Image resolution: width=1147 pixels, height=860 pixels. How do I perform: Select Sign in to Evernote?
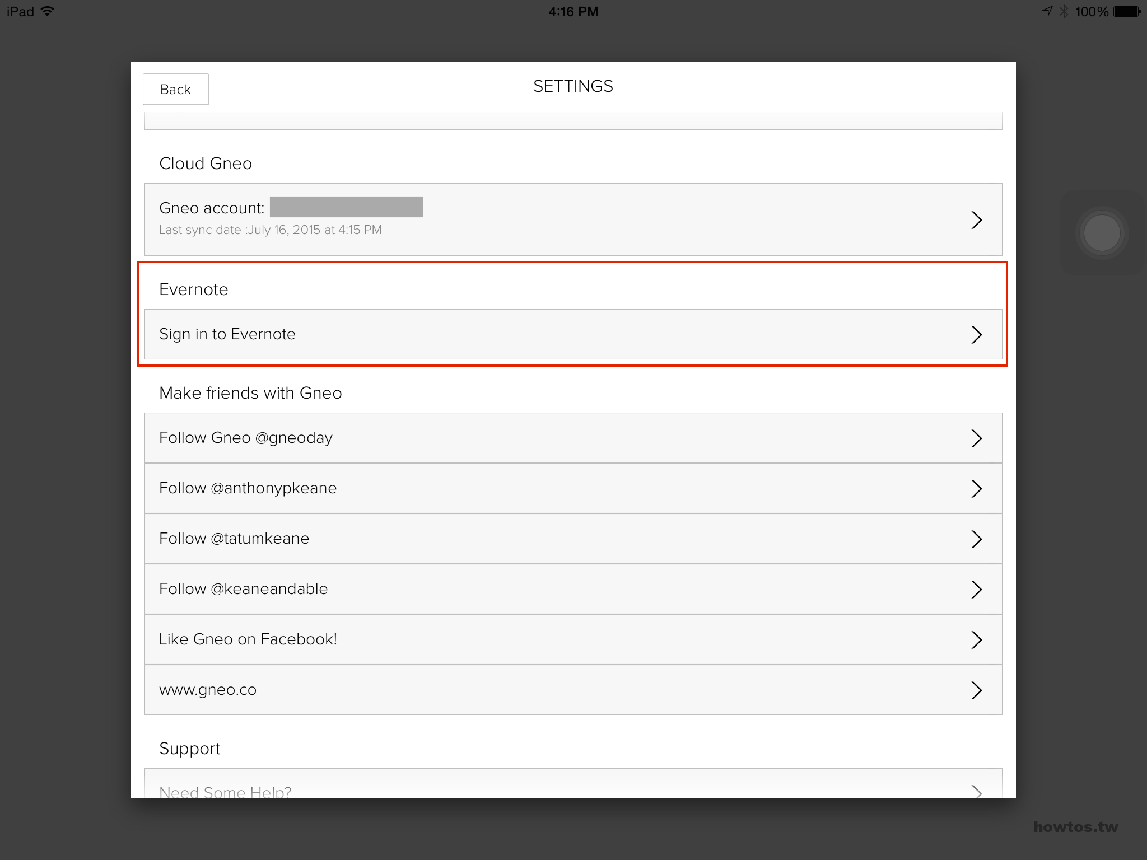tap(573, 334)
